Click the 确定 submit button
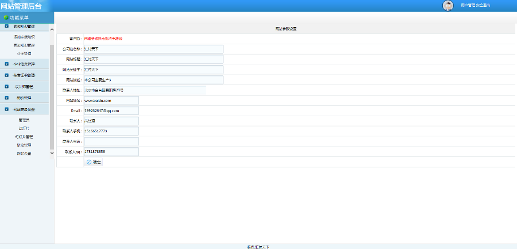517x249 pixels. tap(93, 162)
